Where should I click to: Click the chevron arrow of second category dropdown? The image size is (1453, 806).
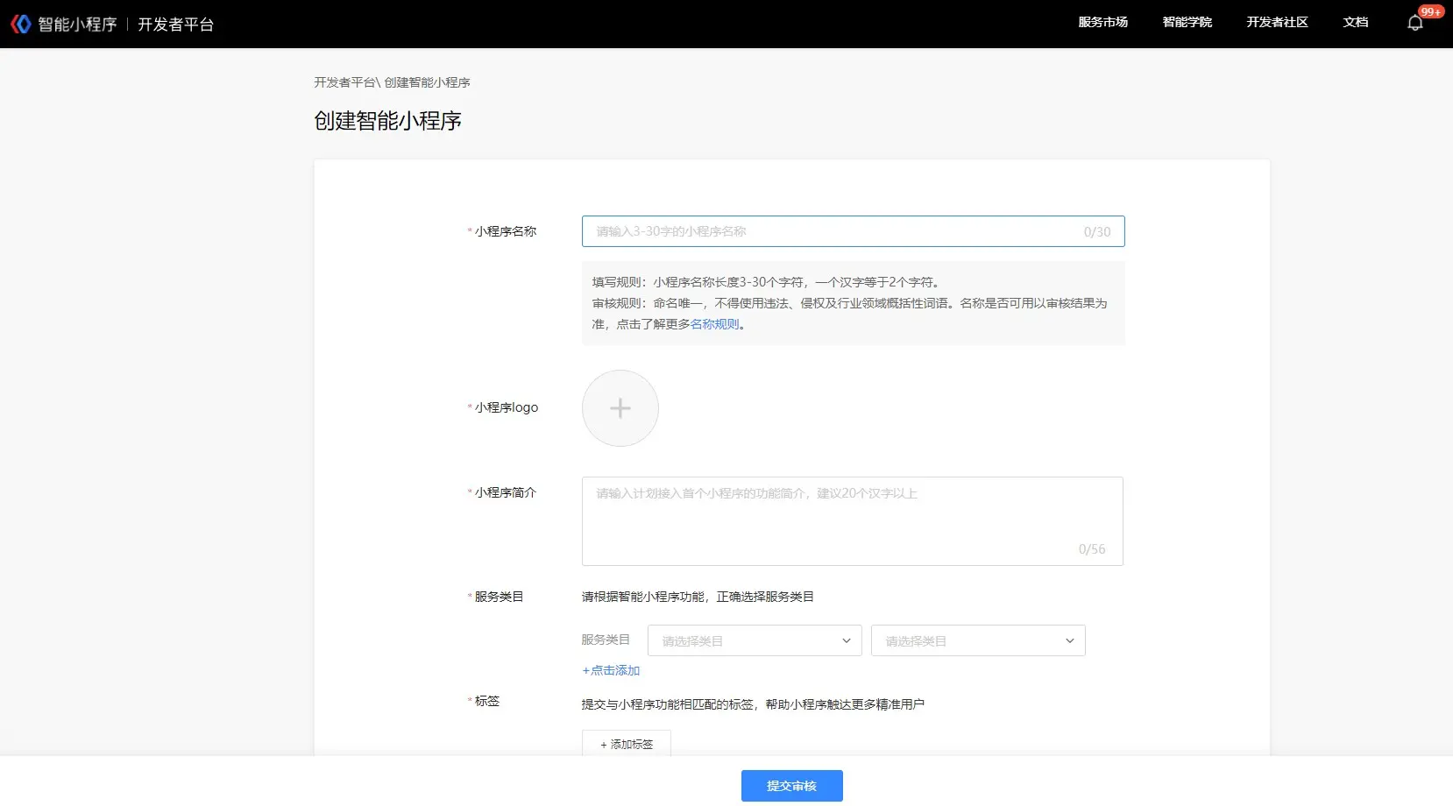(1069, 640)
